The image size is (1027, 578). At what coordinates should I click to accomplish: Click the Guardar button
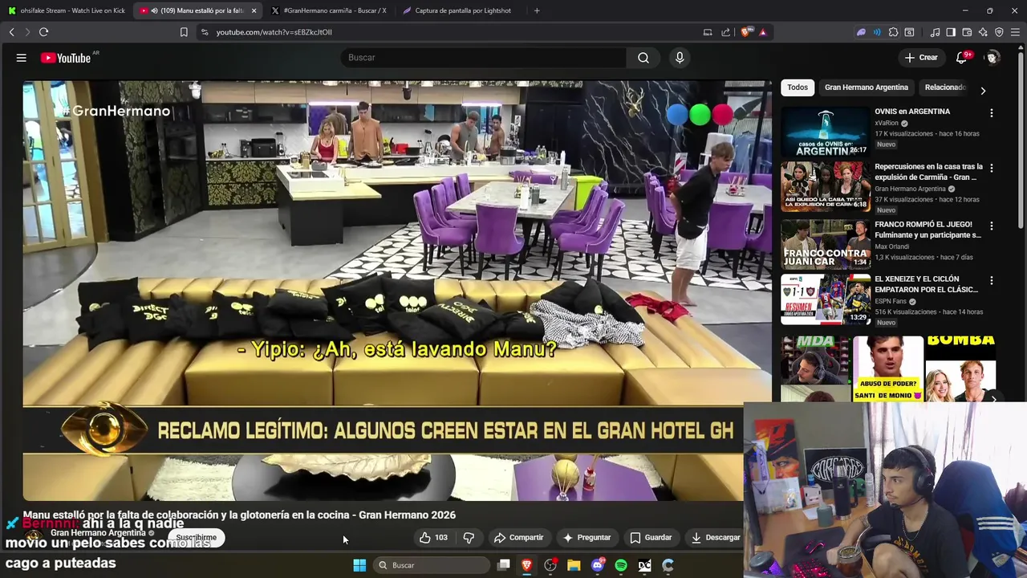[651, 538]
